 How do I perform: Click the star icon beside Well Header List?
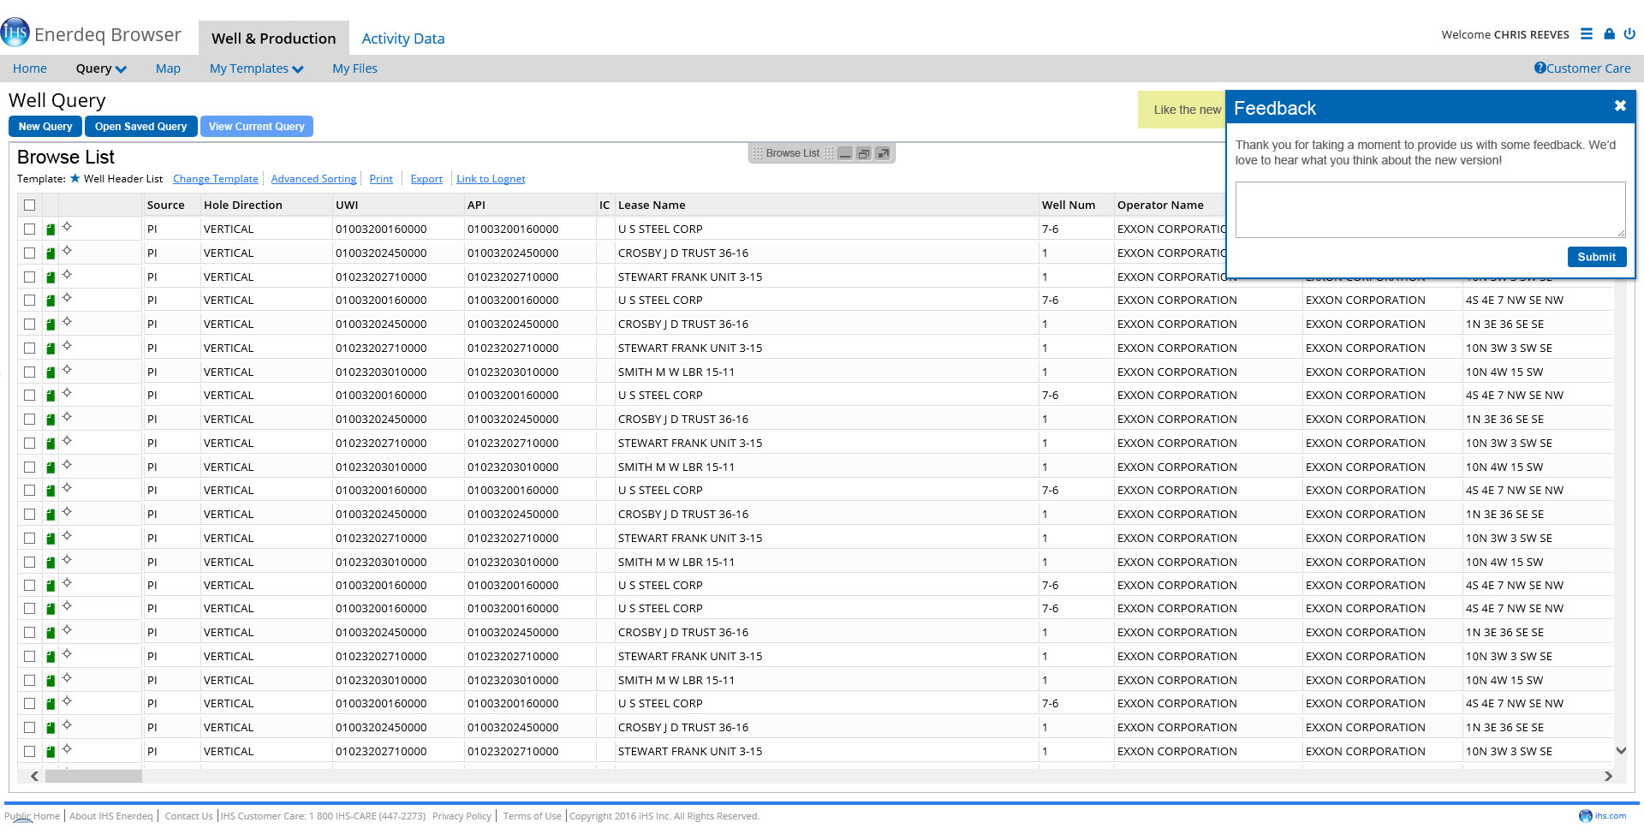74,178
